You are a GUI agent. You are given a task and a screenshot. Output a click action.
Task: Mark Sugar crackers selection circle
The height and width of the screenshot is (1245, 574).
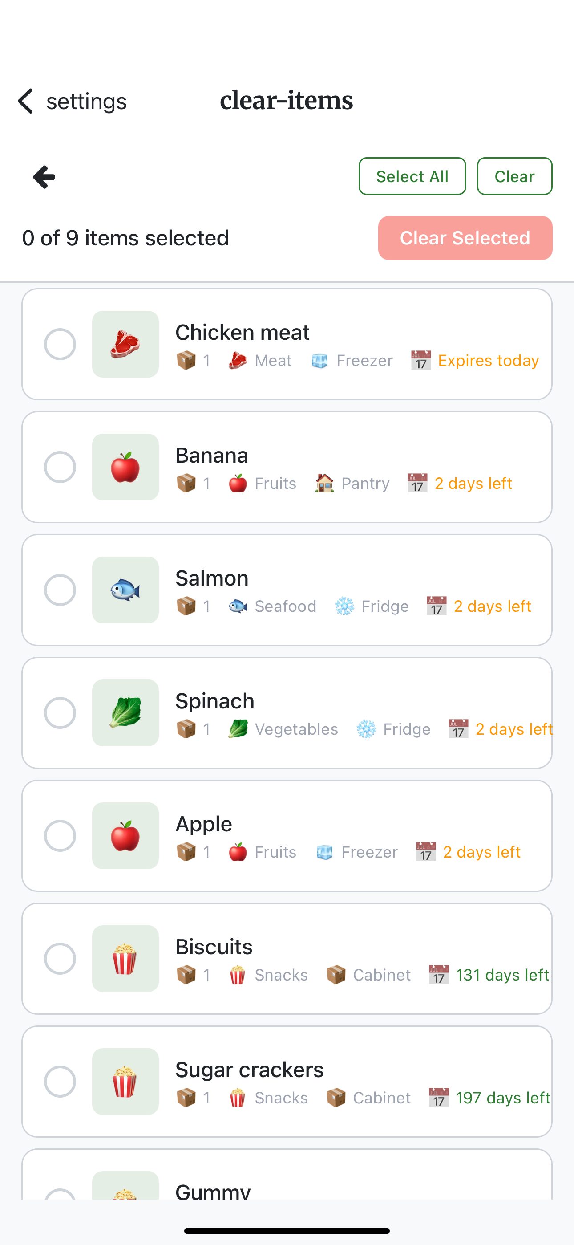click(x=60, y=1081)
